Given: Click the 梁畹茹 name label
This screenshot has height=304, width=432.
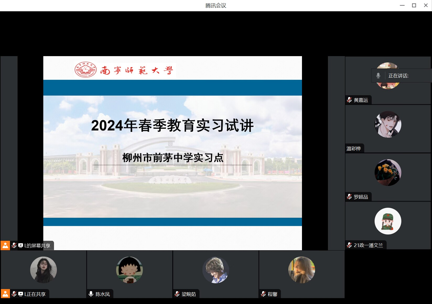Looking at the screenshot, I should coord(189,294).
